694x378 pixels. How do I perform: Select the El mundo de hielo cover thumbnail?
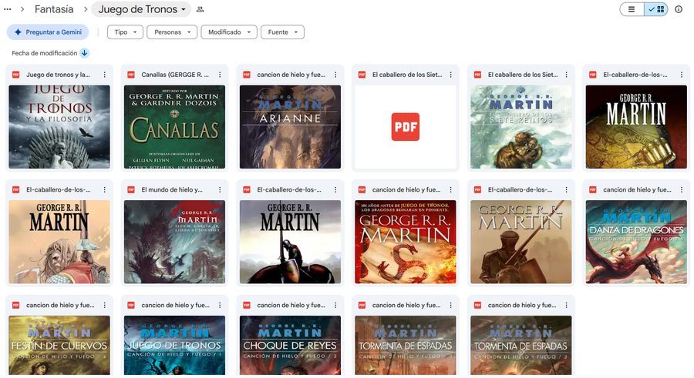[x=175, y=242]
